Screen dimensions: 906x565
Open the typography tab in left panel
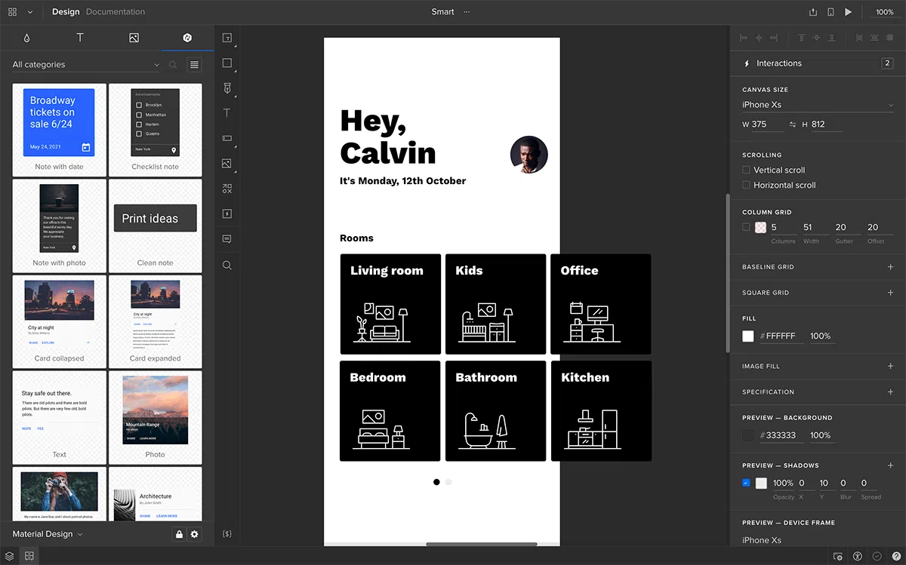[80, 38]
